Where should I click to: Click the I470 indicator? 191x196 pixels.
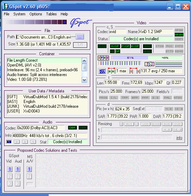(179, 46)
